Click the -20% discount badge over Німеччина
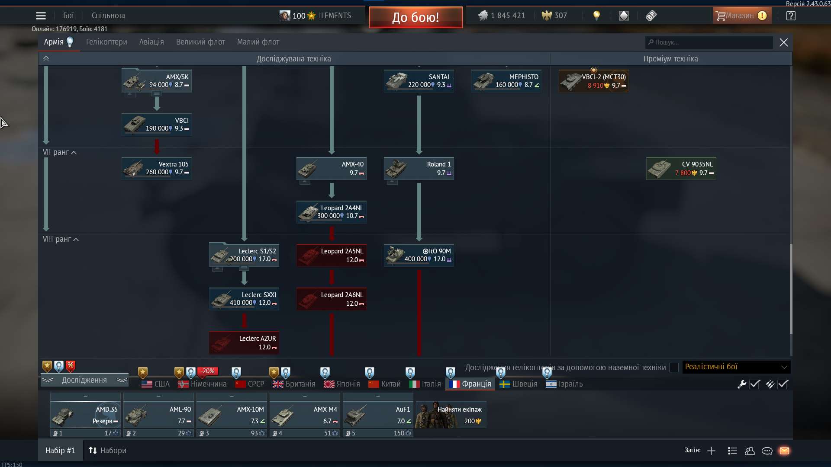This screenshot has height=467, width=831. [207, 371]
